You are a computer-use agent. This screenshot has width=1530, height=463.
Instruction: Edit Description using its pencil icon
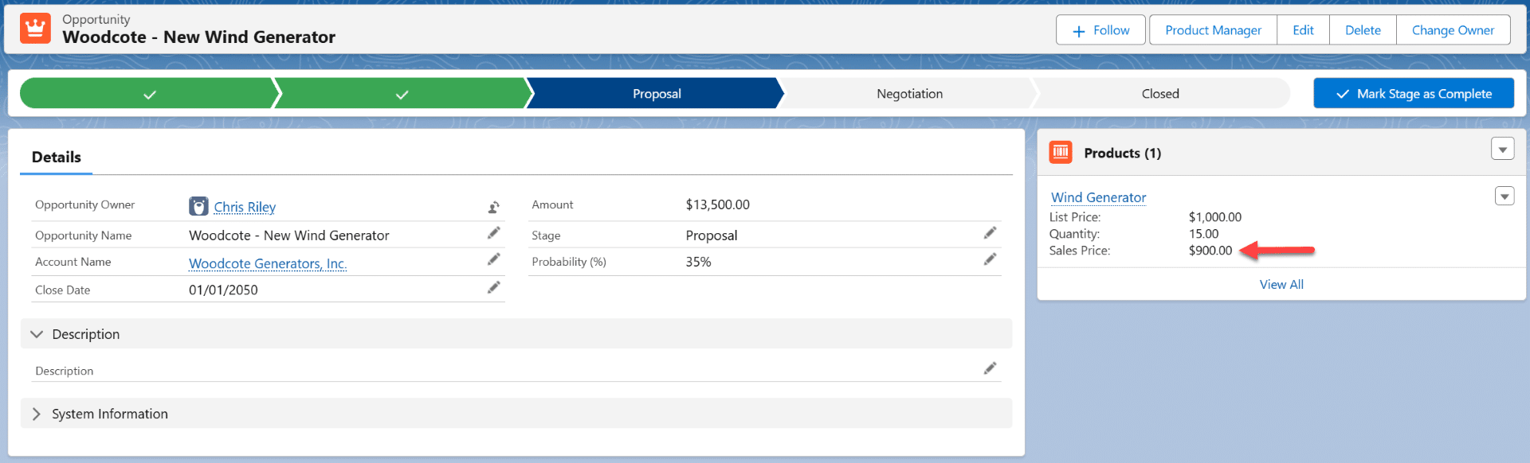pos(990,368)
